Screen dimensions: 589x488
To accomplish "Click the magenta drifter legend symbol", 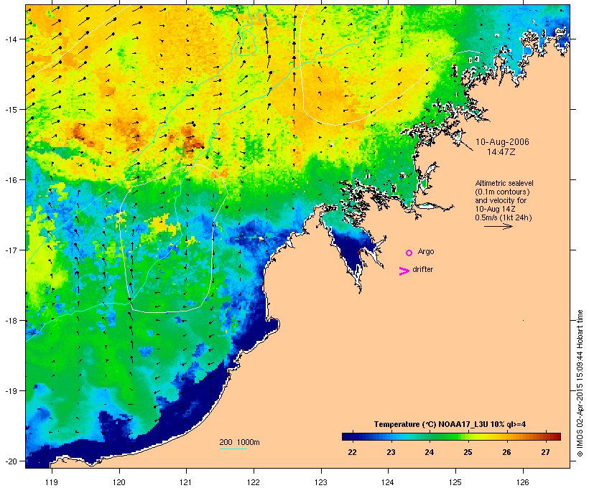I will [x=404, y=271].
